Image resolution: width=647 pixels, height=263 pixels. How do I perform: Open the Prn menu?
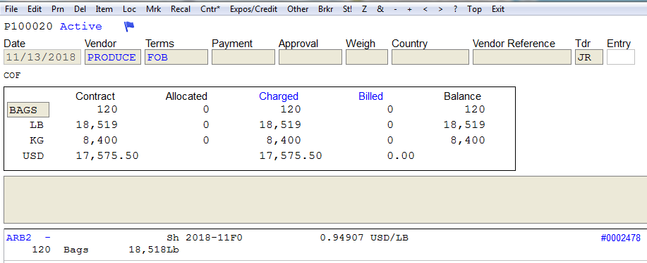click(58, 9)
